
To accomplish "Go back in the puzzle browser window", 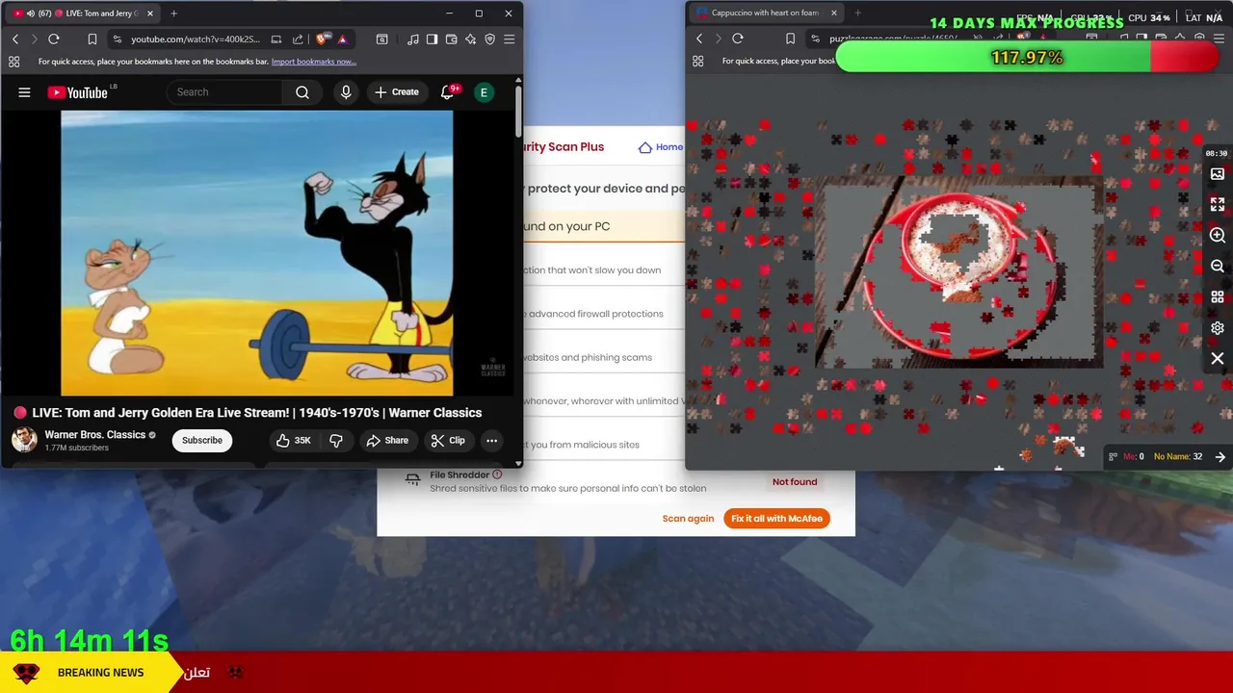I will (699, 38).
